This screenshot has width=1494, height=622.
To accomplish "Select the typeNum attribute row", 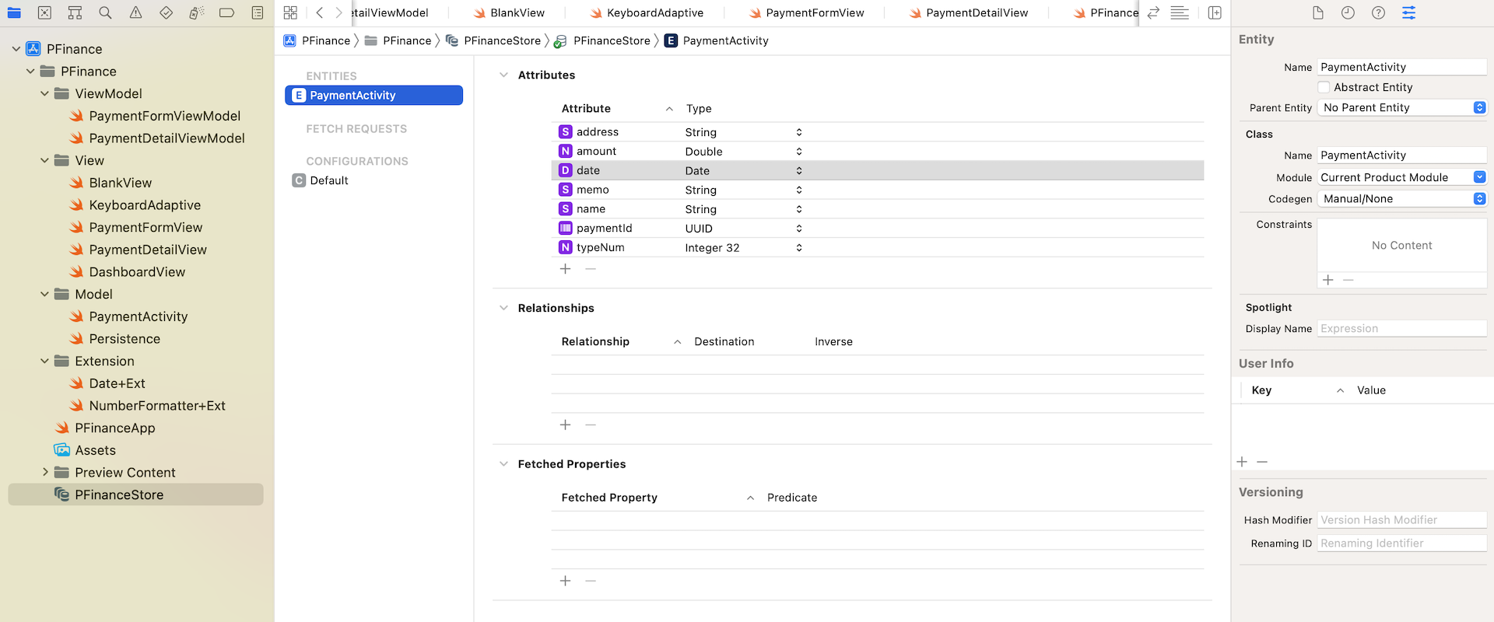I will (878, 247).
